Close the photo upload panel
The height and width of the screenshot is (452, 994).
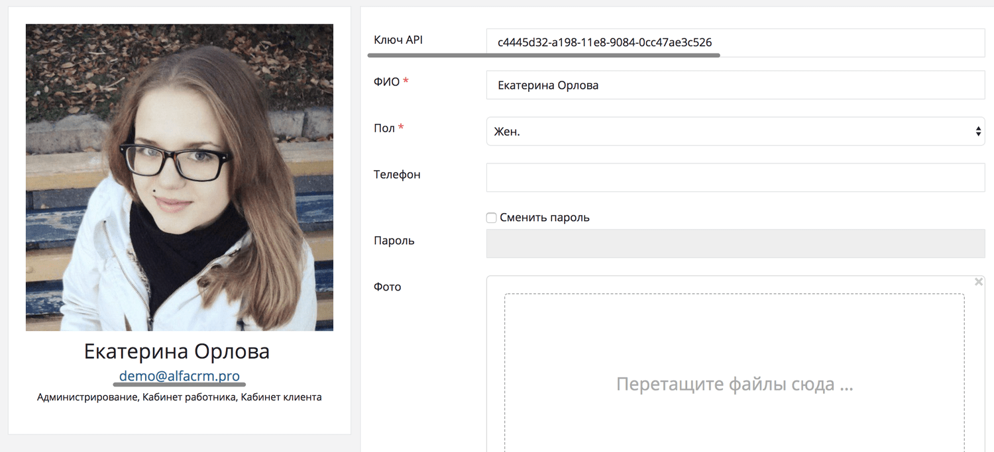coord(979,282)
